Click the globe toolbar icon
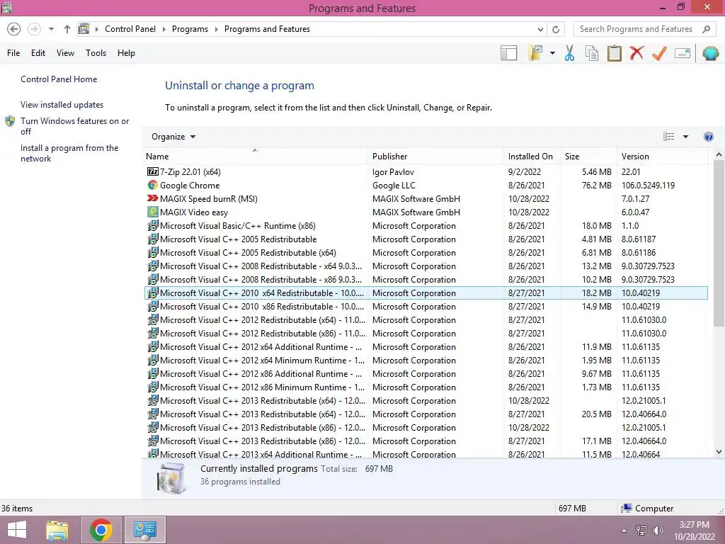Image resolution: width=725 pixels, height=544 pixels. [x=711, y=53]
